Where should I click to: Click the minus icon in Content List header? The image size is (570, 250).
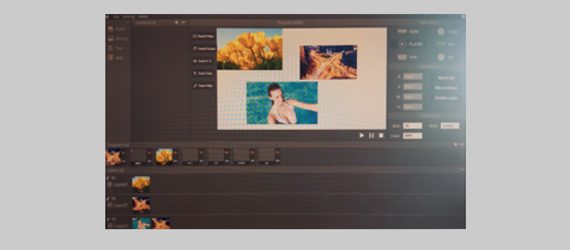(183, 22)
